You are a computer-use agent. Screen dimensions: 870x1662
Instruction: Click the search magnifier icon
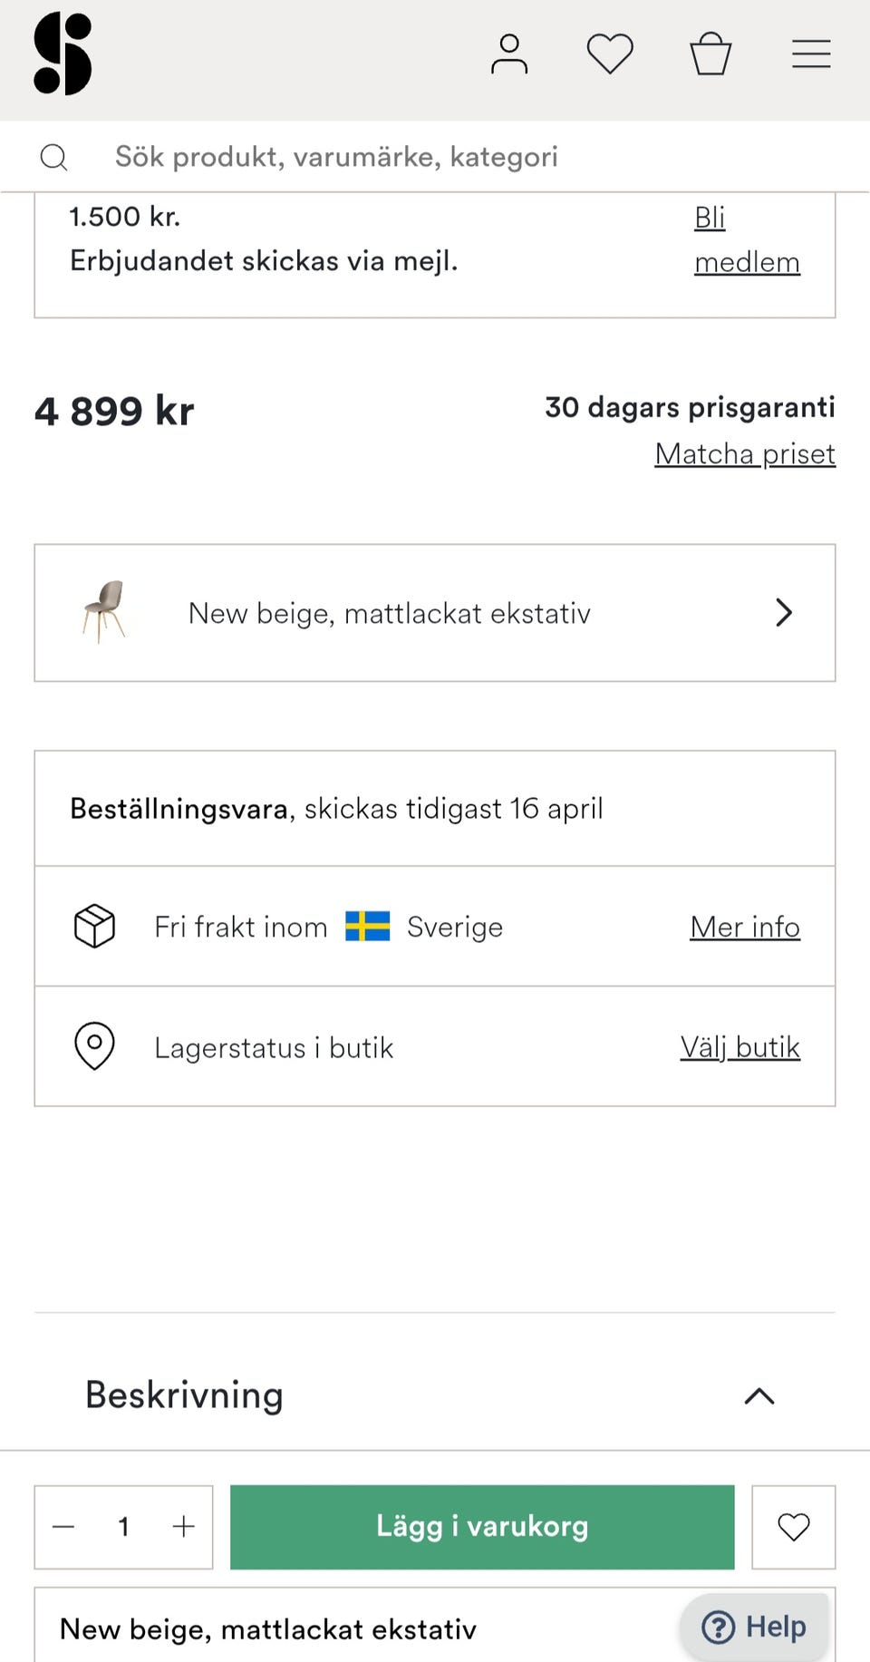54,158
